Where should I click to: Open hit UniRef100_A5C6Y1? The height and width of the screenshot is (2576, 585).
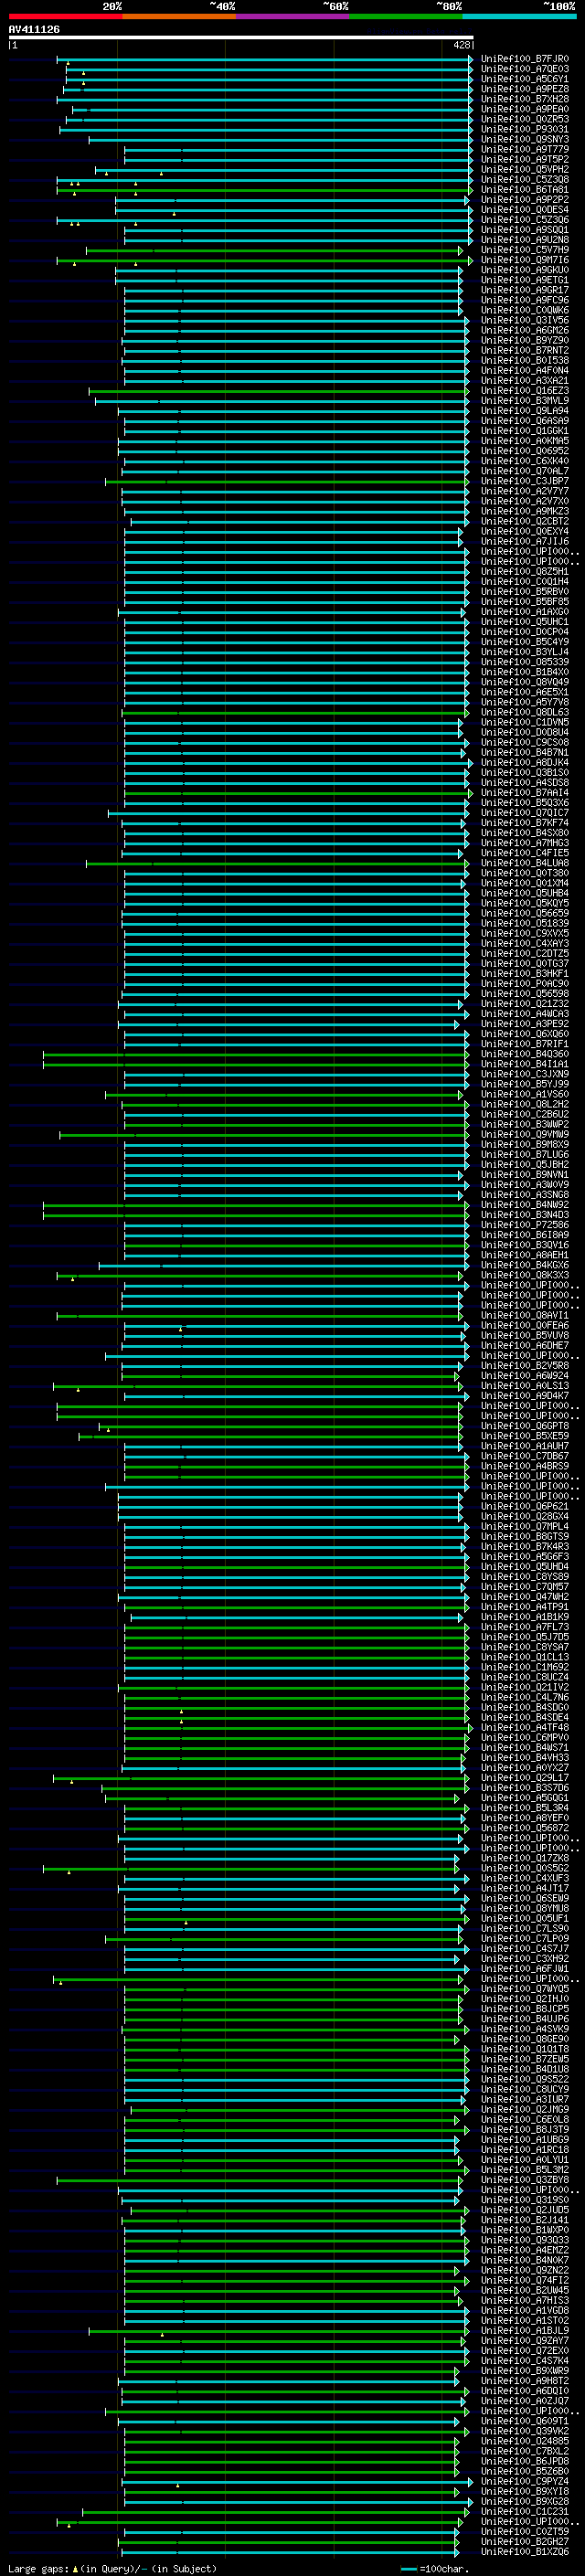(524, 79)
